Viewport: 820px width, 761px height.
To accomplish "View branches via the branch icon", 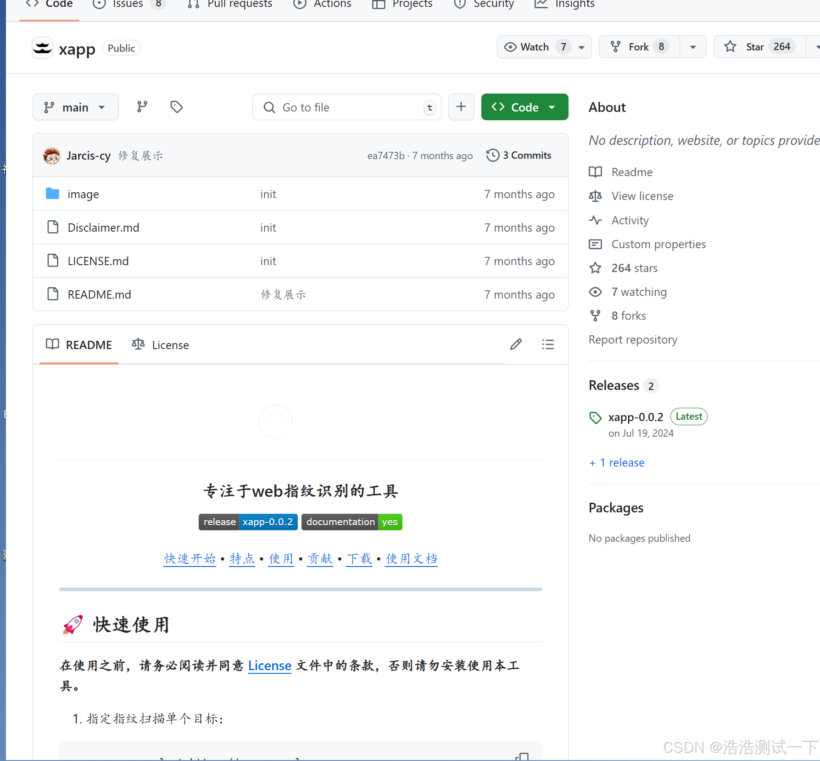I will point(142,107).
